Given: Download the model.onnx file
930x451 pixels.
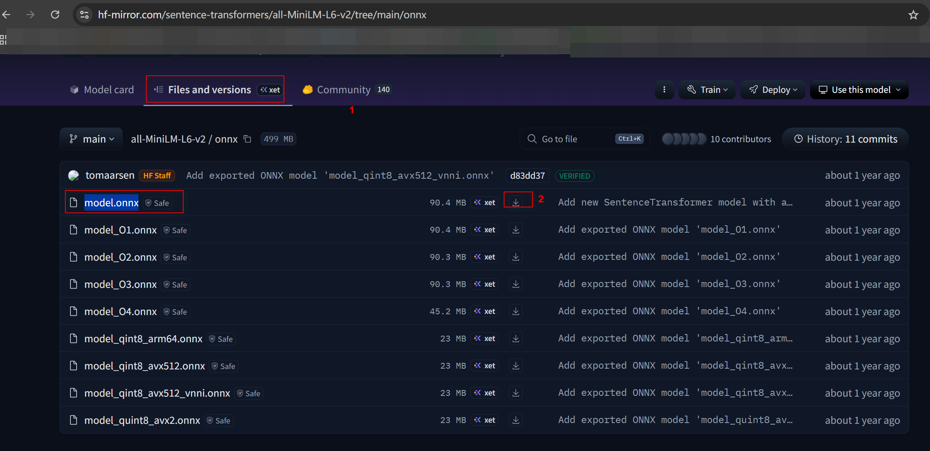Looking at the screenshot, I should tap(516, 202).
